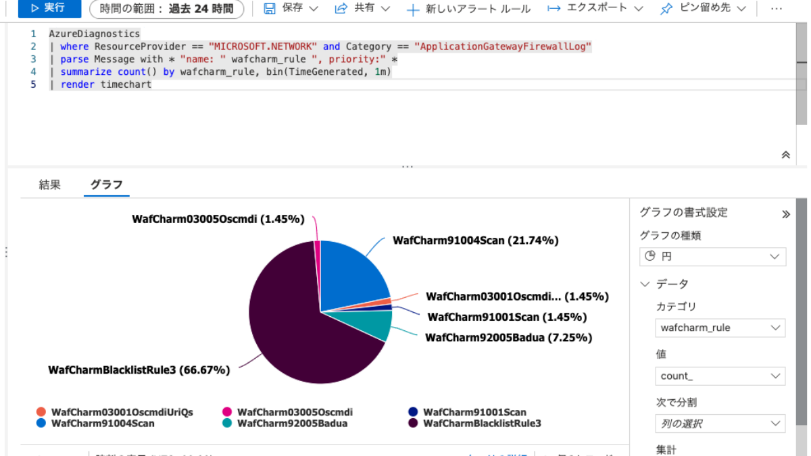Image resolution: width=811 pixels, height=456 pixels.
Task: Open the 値 dropdown count_
Action: point(720,376)
